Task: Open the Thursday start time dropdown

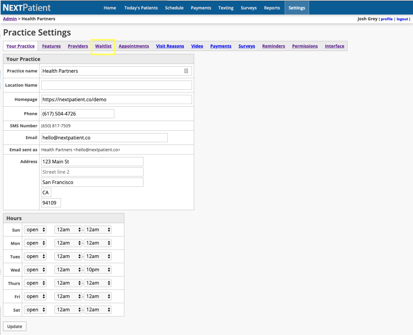Action: 68,283
